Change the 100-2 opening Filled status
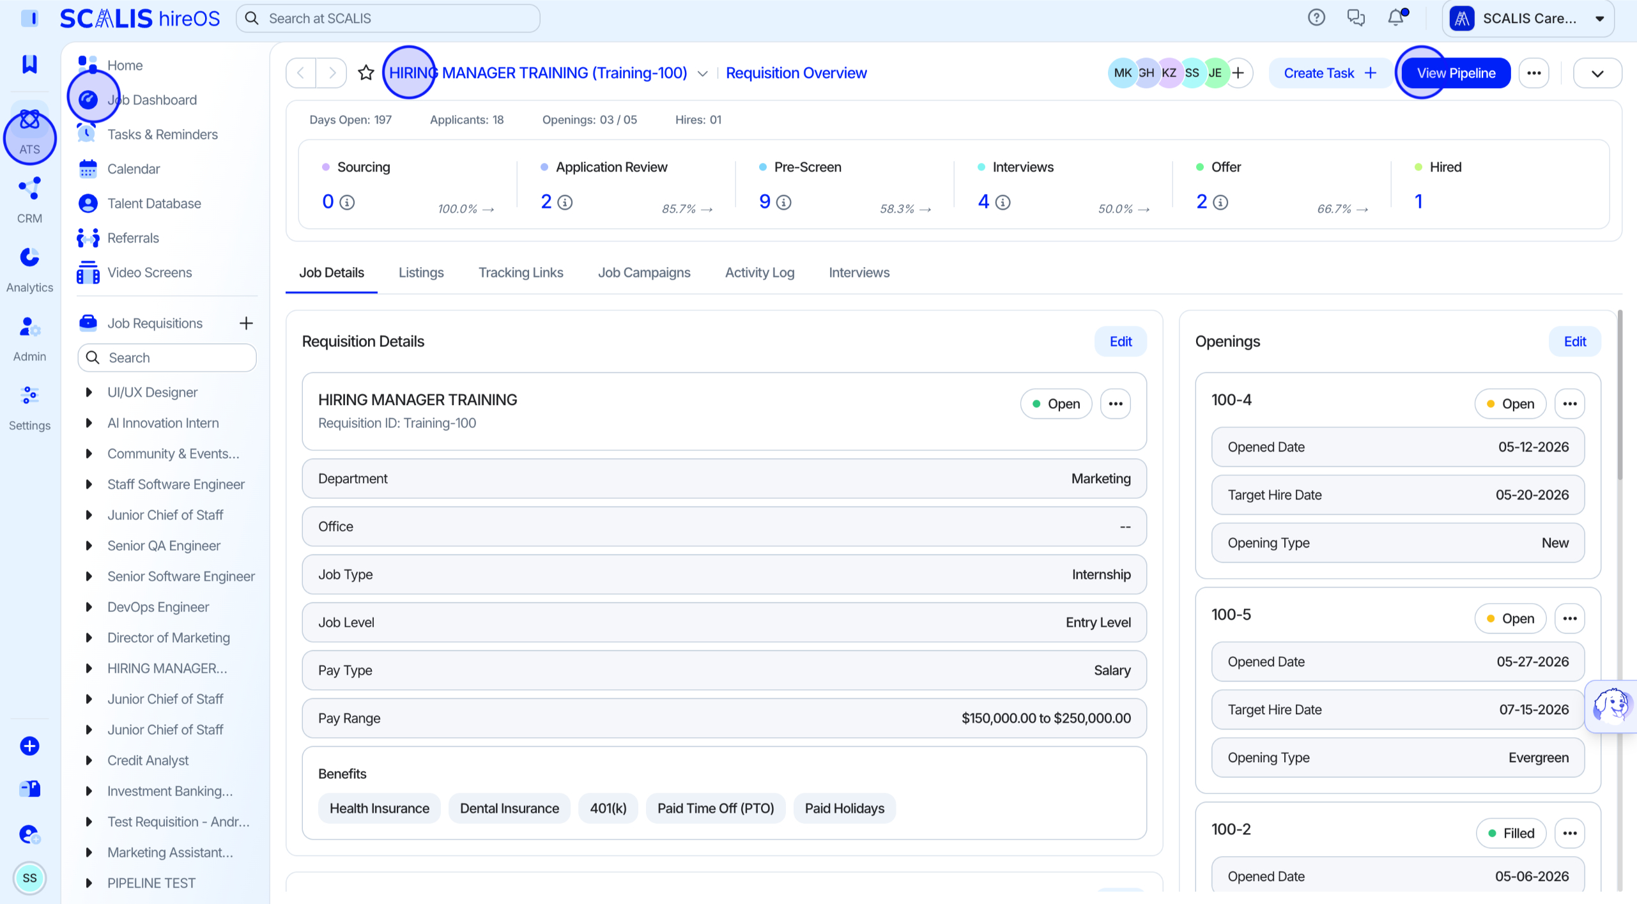This screenshot has height=904, width=1637. [x=1510, y=833]
